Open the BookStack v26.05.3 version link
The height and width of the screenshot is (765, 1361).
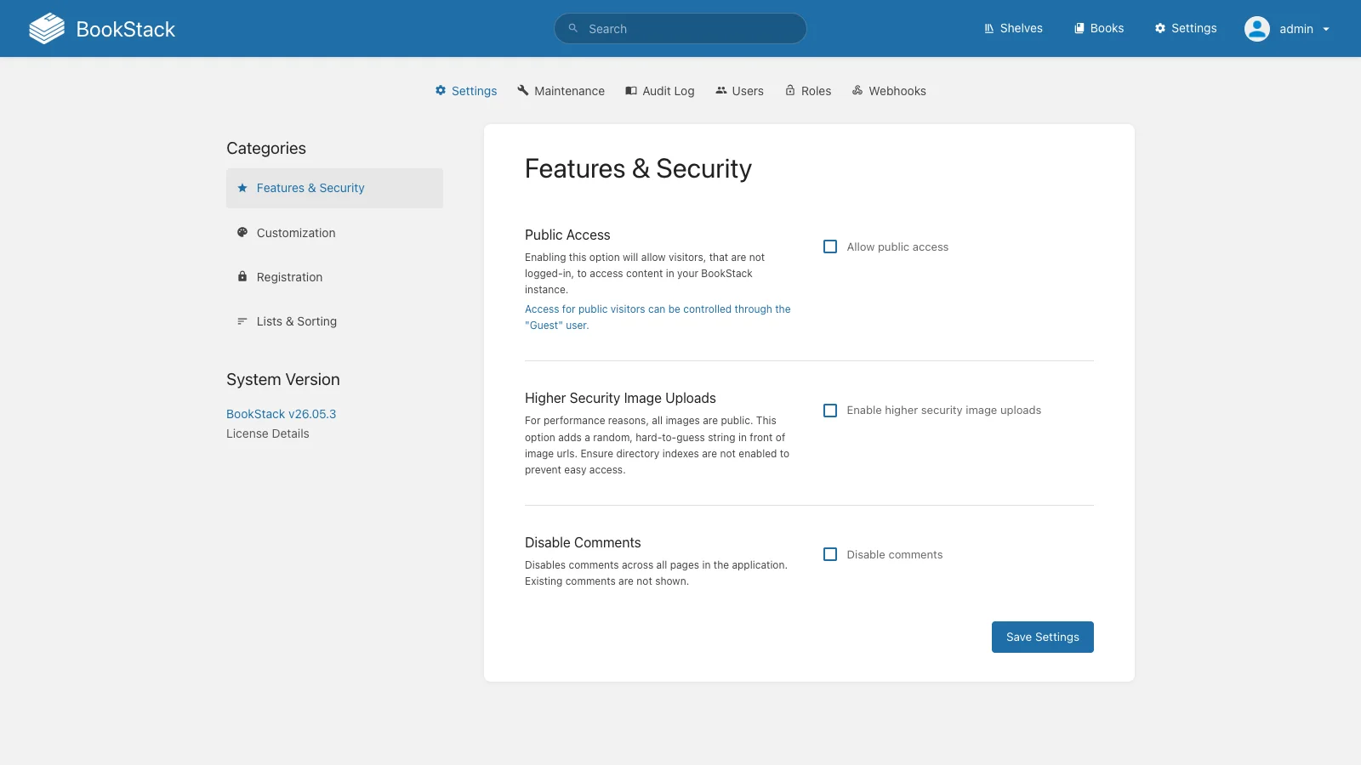pos(281,414)
